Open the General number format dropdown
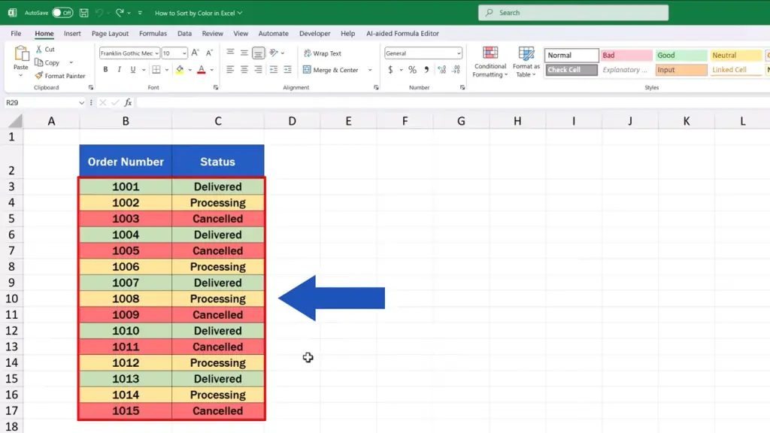Screen dimensions: 770x433 pos(459,53)
